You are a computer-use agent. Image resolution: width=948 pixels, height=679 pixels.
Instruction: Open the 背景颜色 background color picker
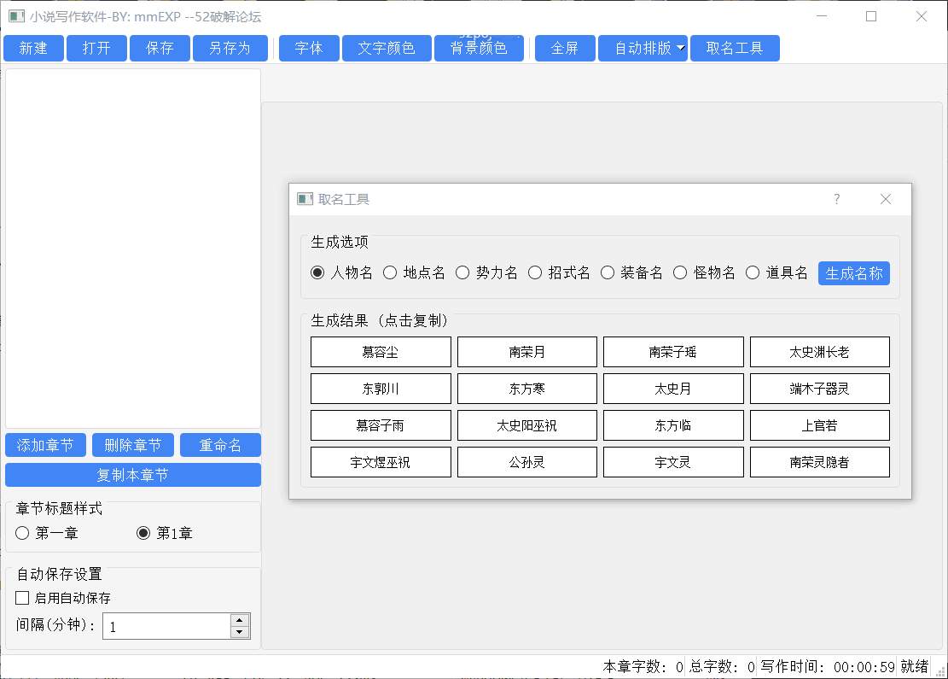(479, 49)
